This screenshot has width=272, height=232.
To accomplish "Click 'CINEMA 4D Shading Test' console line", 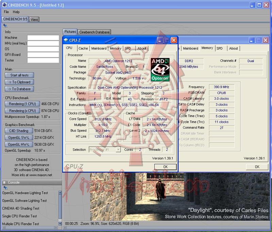I will 21,208.
